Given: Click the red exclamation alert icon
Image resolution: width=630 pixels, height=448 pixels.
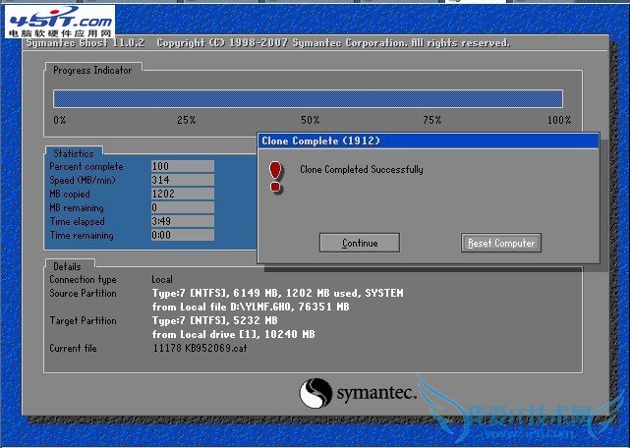Looking at the screenshot, I should click(x=276, y=176).
